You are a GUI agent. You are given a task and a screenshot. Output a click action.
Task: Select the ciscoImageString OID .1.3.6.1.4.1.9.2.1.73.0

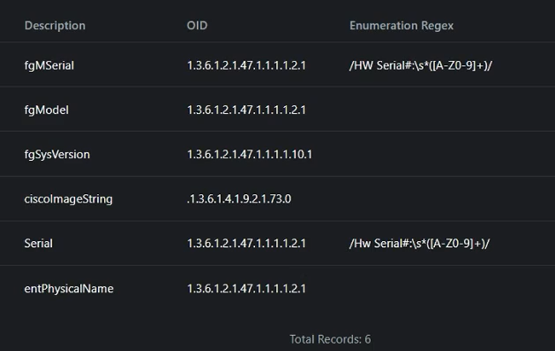239,199
